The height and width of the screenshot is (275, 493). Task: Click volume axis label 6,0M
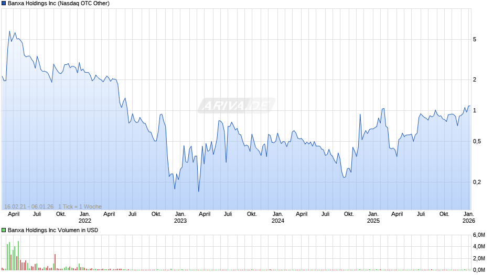[479, 235]
